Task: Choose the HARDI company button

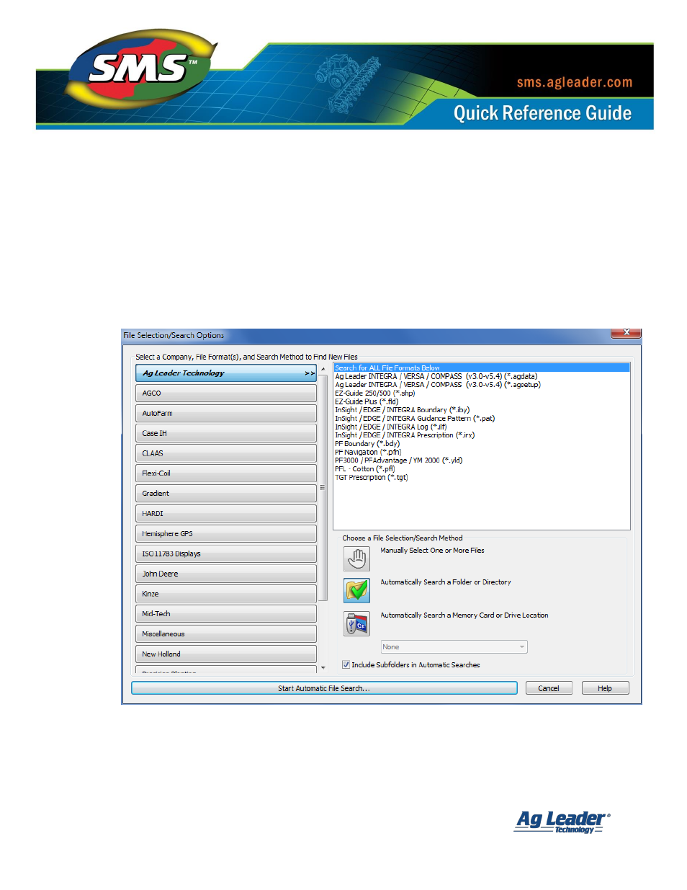Action: [226, 514]
